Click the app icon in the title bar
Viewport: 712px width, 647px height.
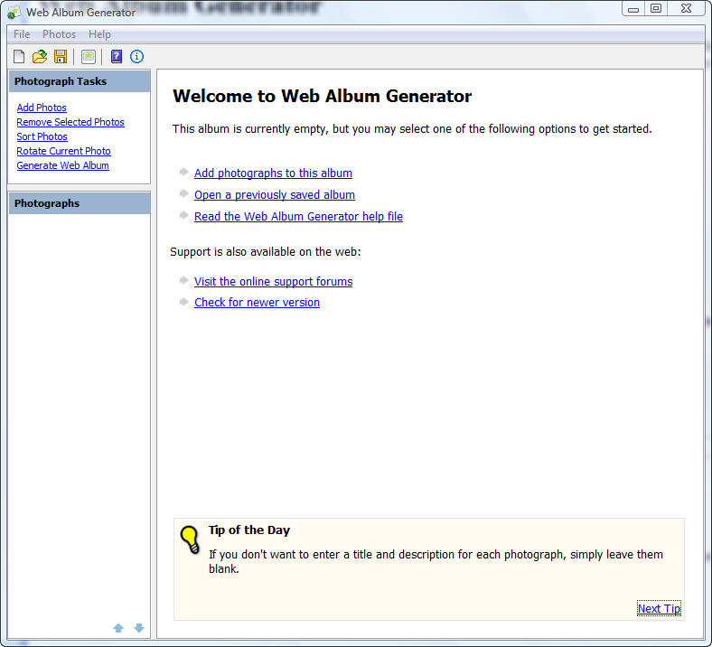(14, 13)
